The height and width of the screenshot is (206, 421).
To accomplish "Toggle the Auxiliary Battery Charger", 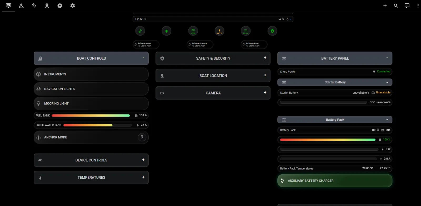I will (x=335, y=181).
